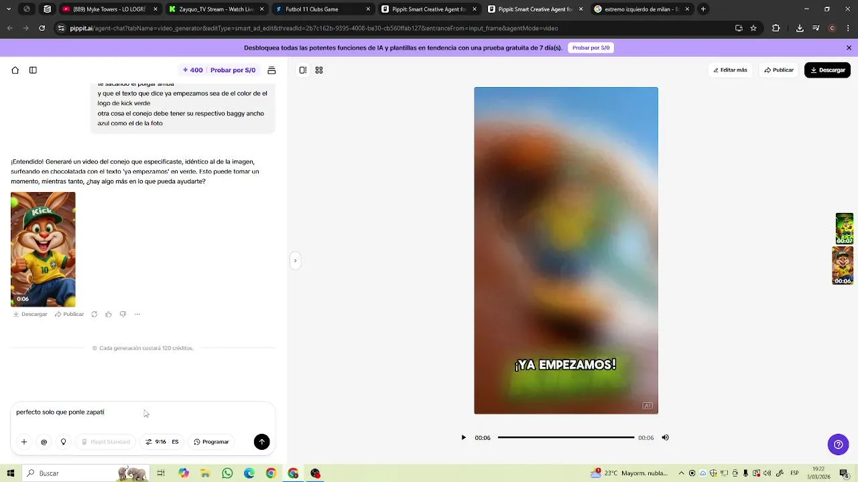The height and width of the screenshot is (482, 858).
Task: Switch to the Zayquo_TV Stream tab
Action: (217, 9)
